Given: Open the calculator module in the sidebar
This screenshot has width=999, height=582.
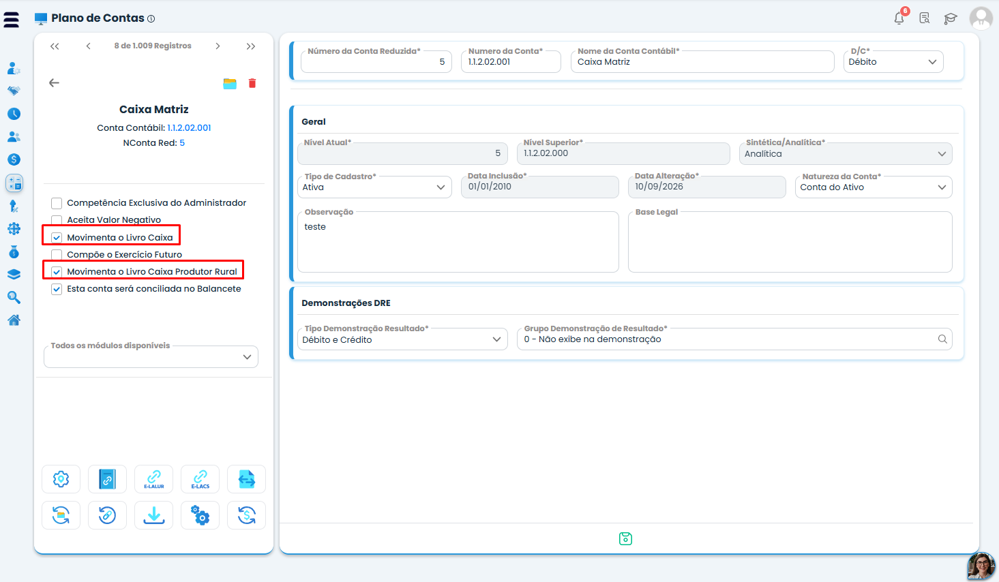Looking at the screenshot, I should (14, 183).
